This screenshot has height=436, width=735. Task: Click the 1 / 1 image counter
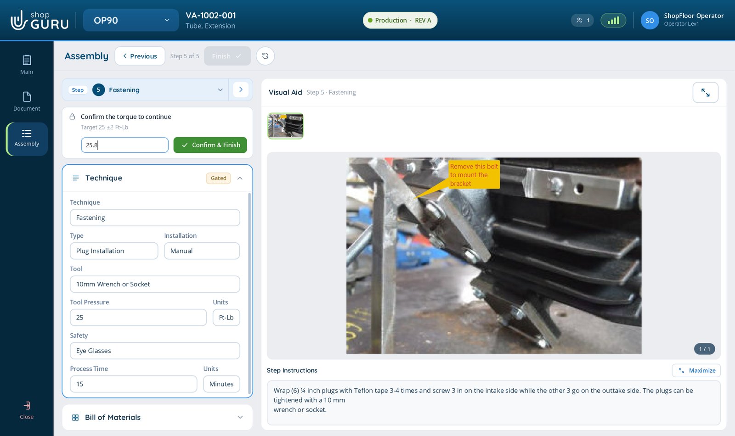[x=704, y=349]
